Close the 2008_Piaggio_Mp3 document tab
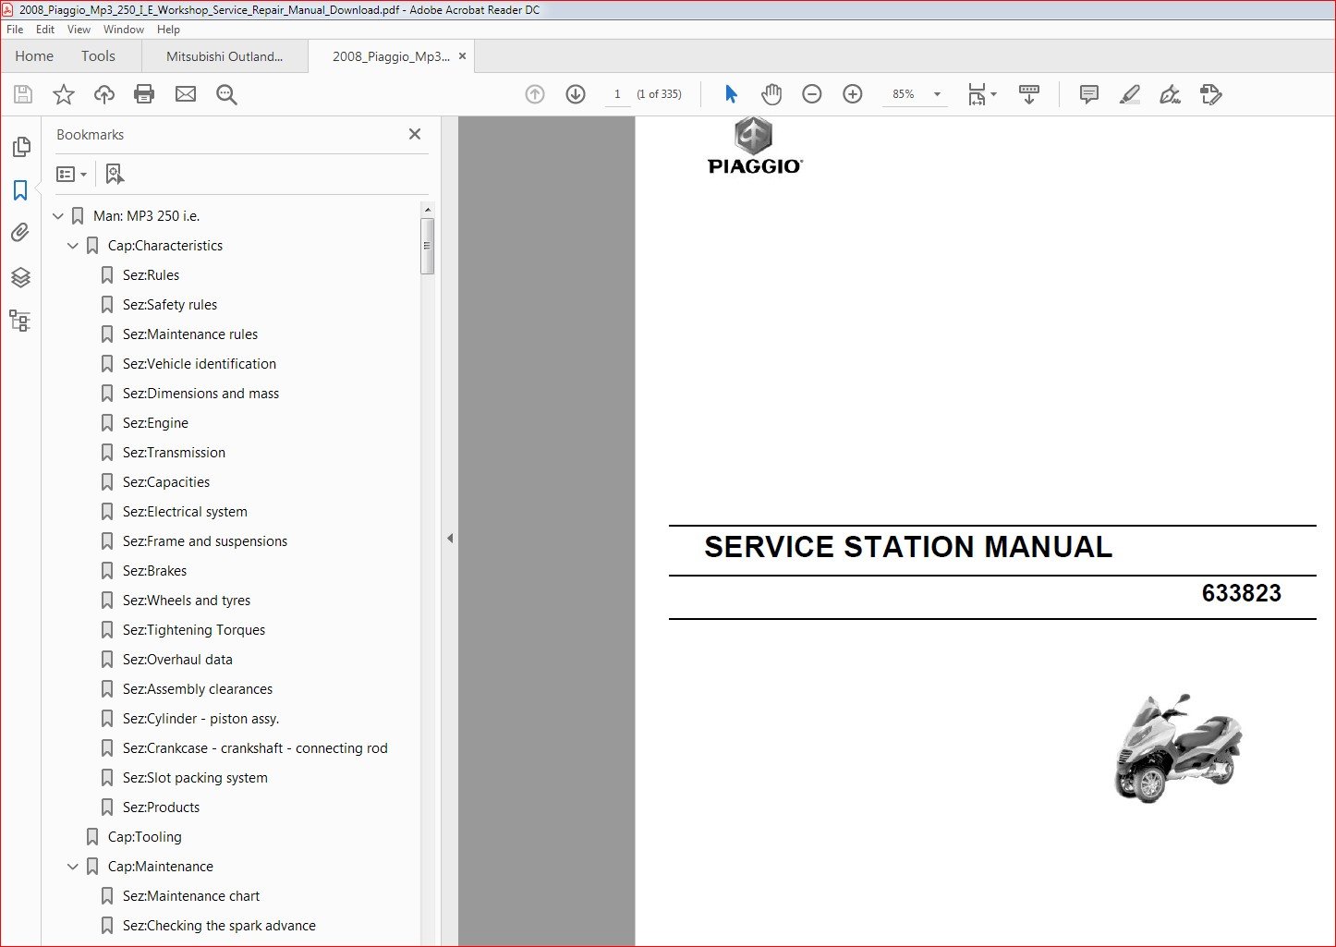1336x947 pixels. pyautogui.click(x=462, y=56)
